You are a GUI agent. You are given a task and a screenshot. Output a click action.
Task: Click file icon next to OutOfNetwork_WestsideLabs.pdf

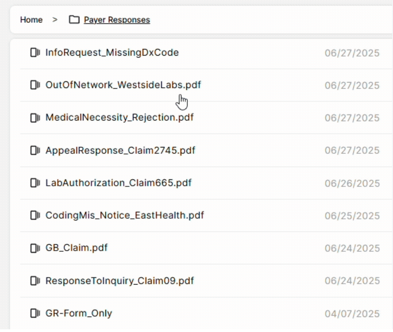coord(35,85)
